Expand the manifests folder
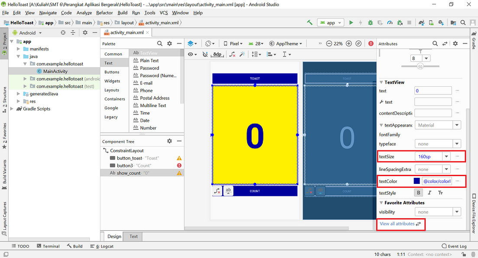Viewport: 478px width, 258px height. coord(19,49)
